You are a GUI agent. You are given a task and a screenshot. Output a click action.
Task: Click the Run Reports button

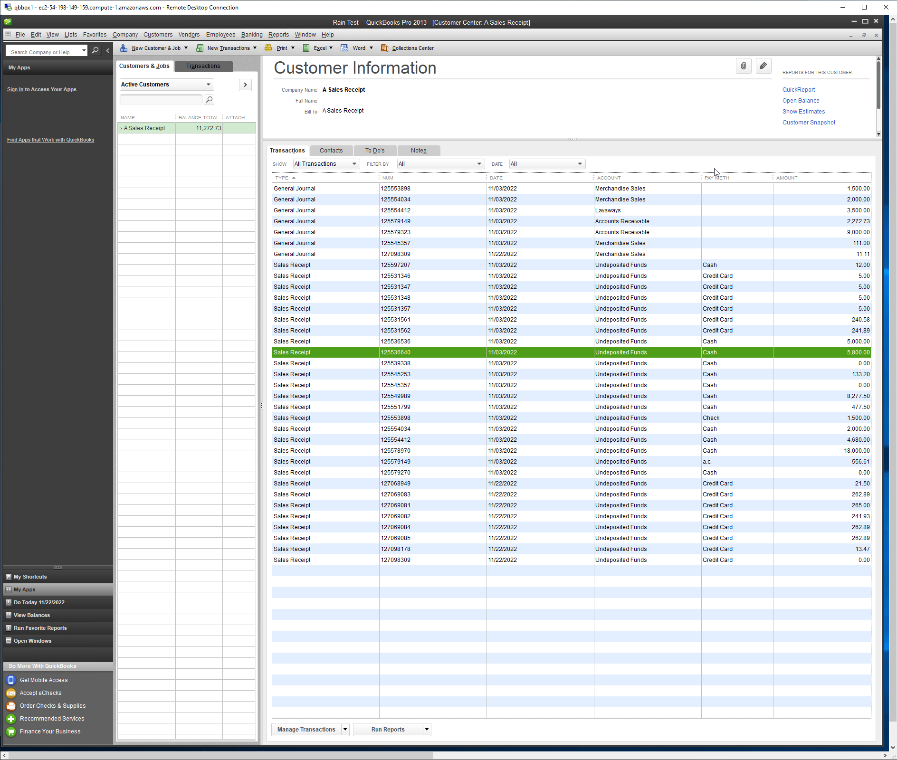388,730
